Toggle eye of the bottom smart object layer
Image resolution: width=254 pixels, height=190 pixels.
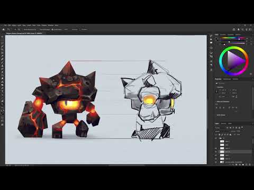(x=216, y=162)
